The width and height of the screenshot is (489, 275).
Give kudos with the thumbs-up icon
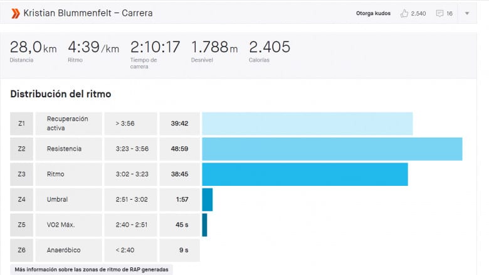404,13
